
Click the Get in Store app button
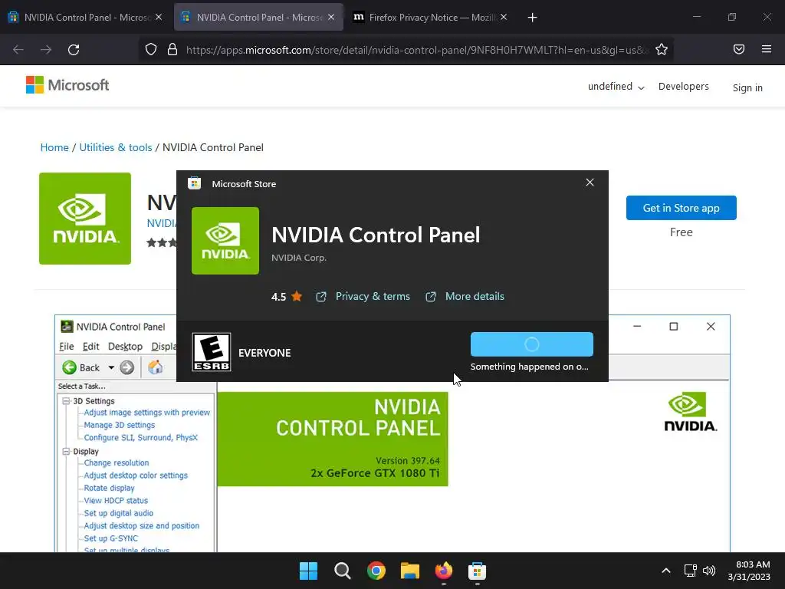[x=681, y=208]
